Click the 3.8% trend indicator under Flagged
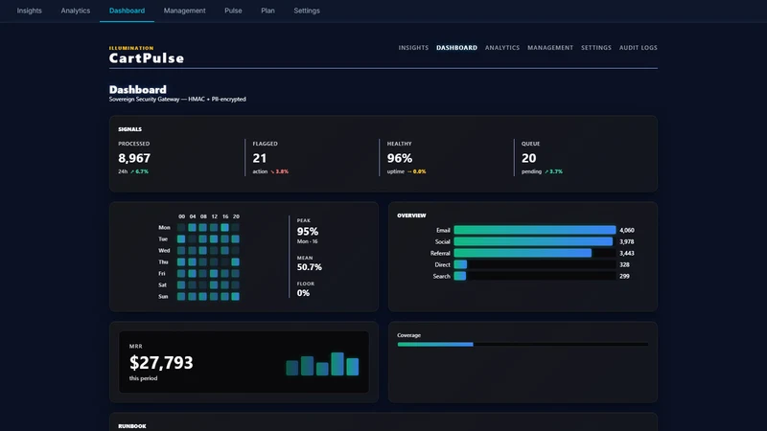 click(x=279, y=171)
